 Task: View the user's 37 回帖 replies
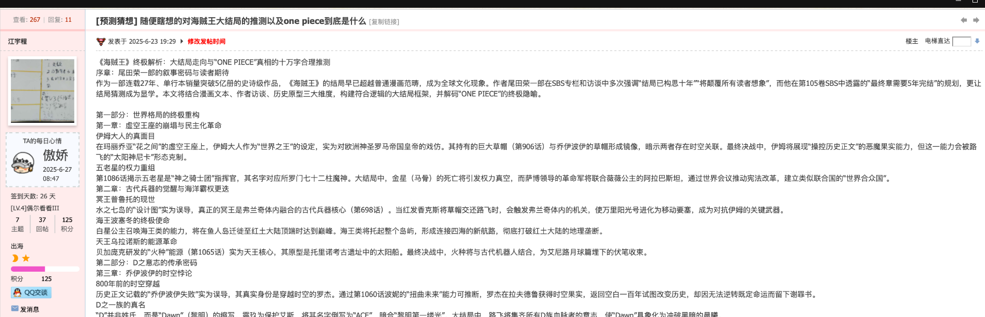coord(42,224)
